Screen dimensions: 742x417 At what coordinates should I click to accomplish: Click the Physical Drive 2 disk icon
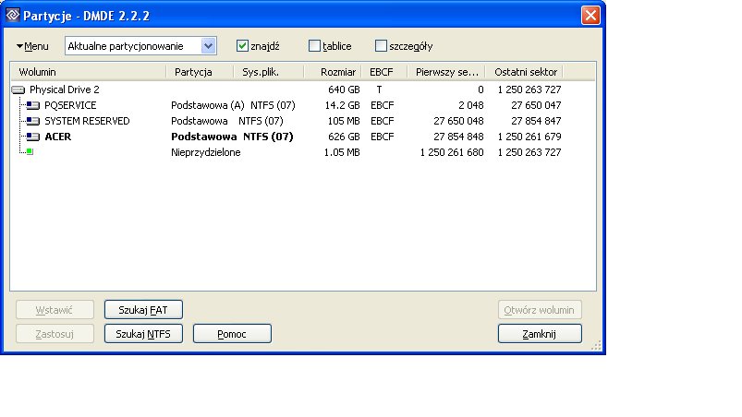(x=18, y=89)
